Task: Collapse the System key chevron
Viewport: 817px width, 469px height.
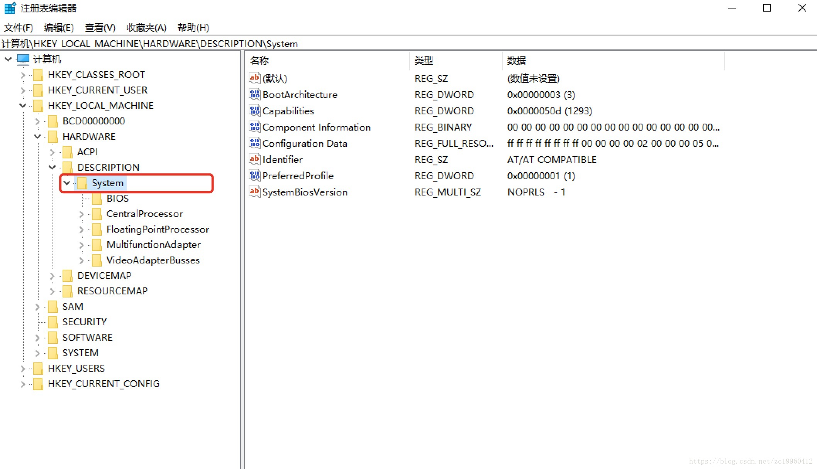Action: (67, 183)
